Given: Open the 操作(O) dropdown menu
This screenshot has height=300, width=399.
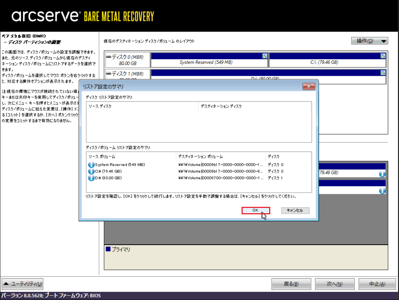Looking at the screenshot, I should click(369, 41).
